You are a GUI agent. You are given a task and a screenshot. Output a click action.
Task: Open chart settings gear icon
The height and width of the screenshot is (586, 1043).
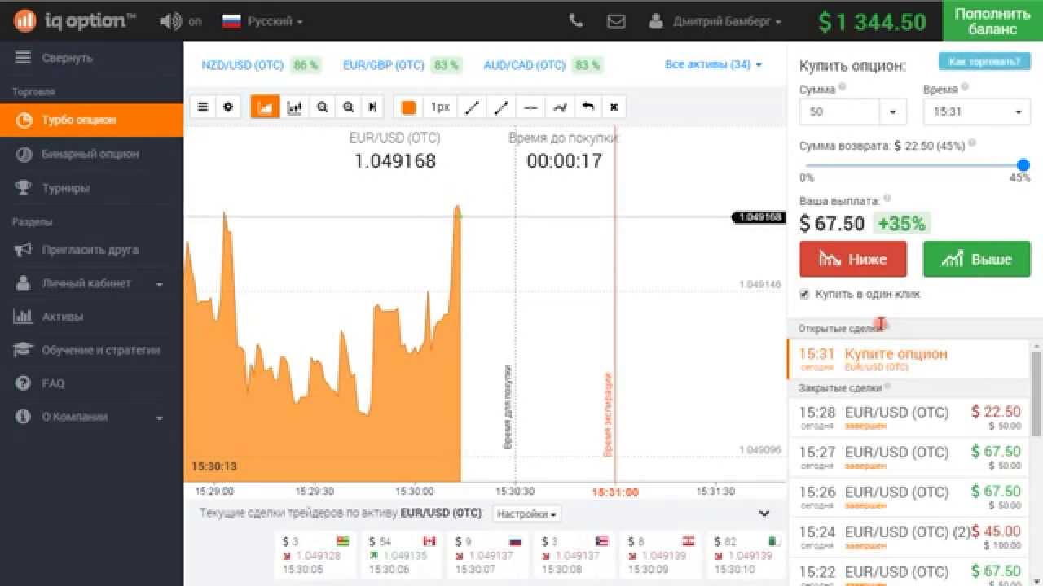coord(228,107)
